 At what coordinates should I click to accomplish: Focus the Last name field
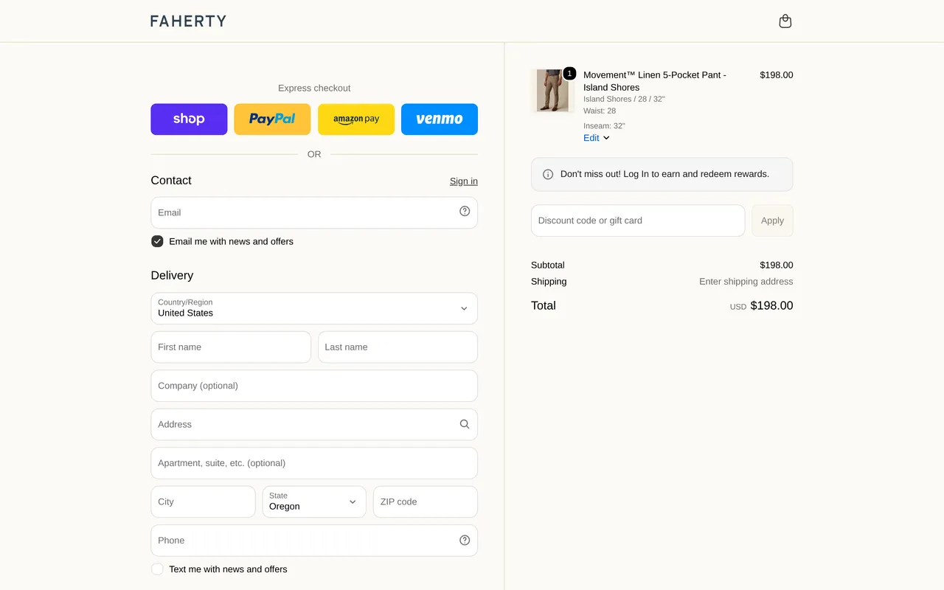coord(398,347)
